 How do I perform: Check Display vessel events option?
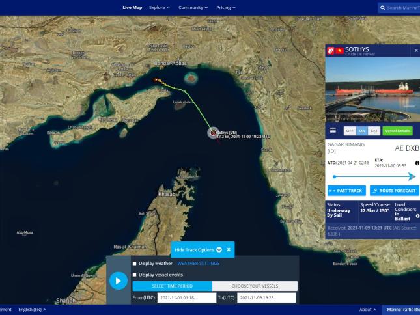tap(135, 275)
